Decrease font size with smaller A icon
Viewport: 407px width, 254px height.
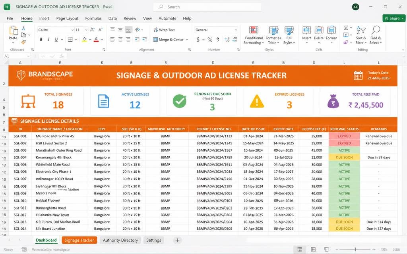pos(101,30)
